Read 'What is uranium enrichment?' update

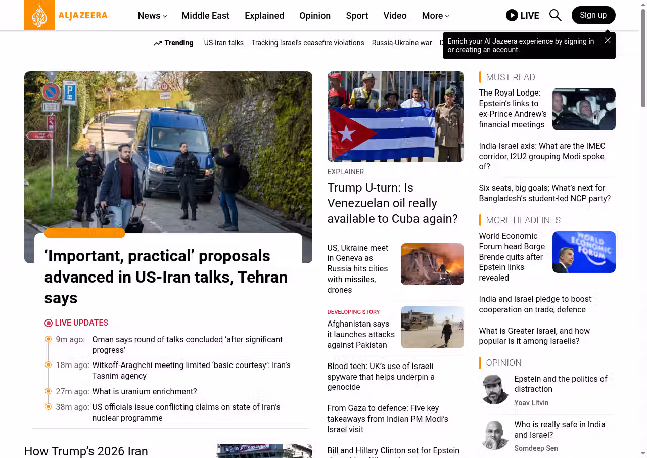coord(144,391)
